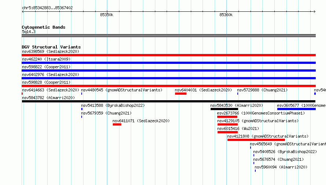Click the chr5:85342883..85367402 region label

point(47,8)
